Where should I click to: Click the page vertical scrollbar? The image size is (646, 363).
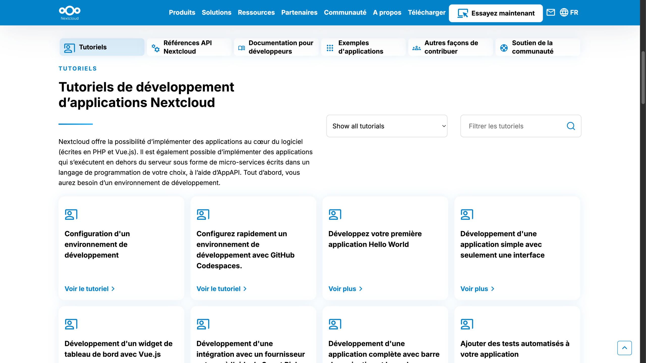643,77
